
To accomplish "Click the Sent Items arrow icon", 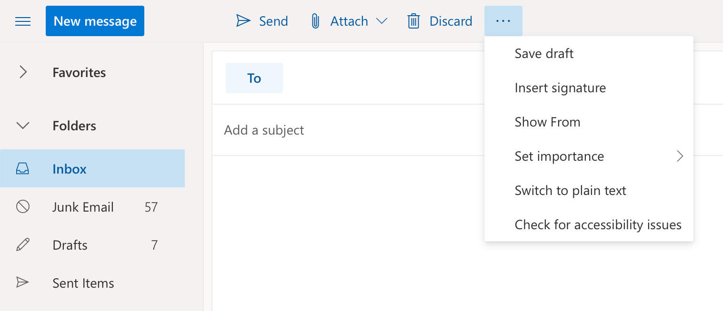I will pyautogui.click(x=22, y=283).
